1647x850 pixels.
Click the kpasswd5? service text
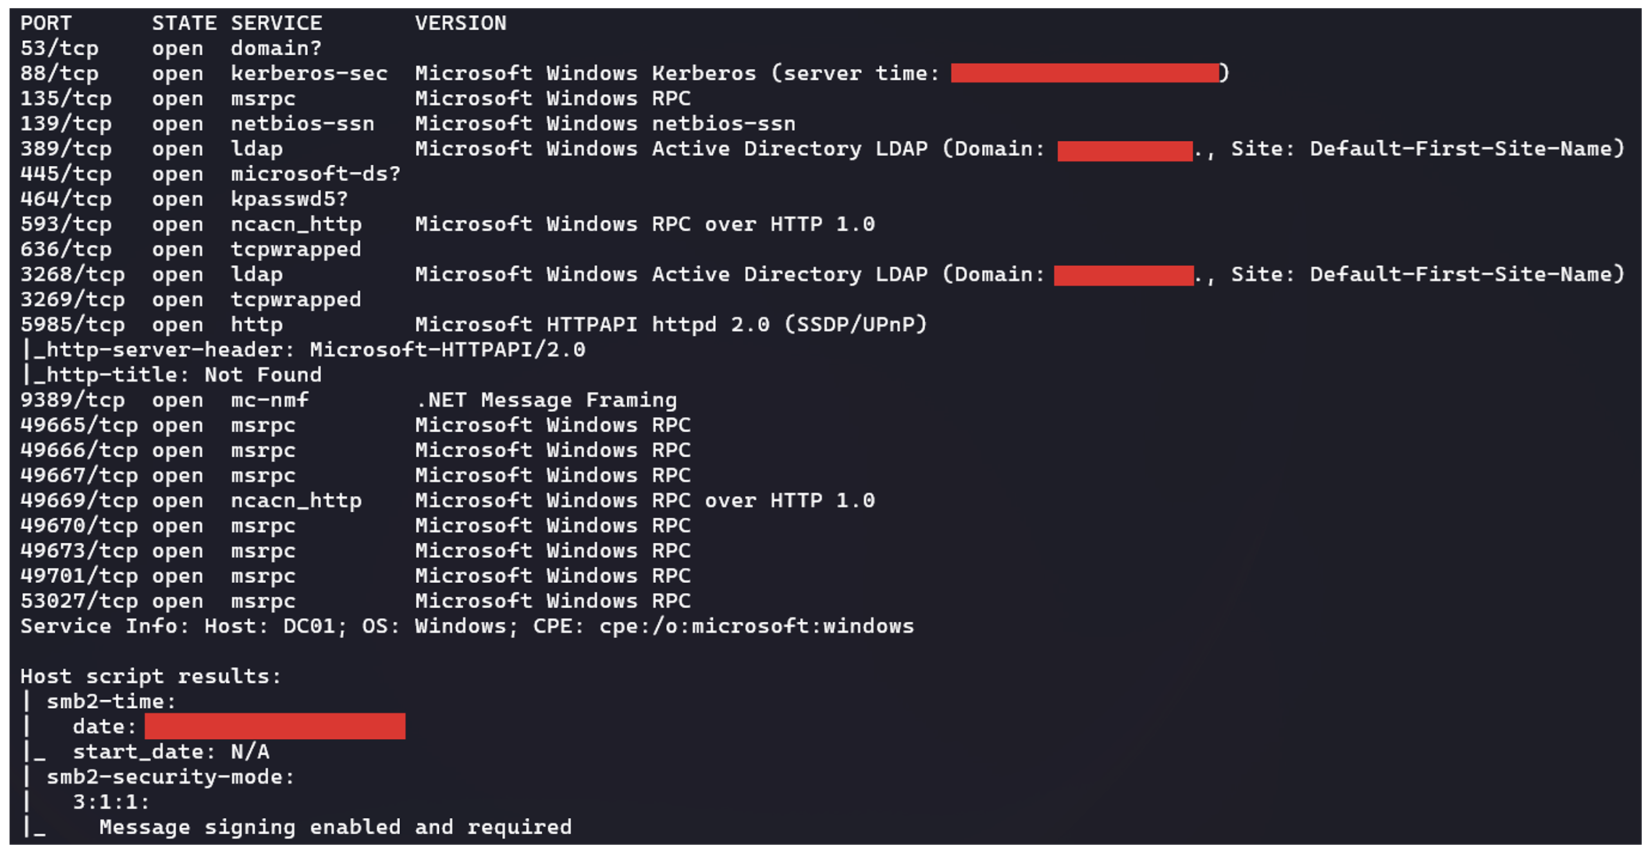point(289,199)
